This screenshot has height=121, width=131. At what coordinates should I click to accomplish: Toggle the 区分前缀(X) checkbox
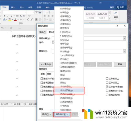[x=107, y=79]
